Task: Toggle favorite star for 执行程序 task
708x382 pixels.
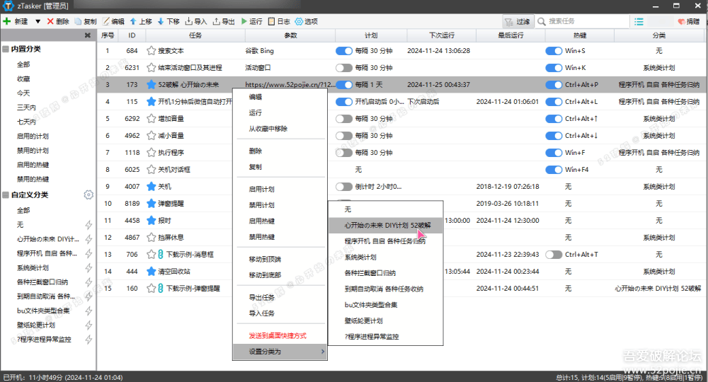Action: pyautogui.click(x=152, y=152)
